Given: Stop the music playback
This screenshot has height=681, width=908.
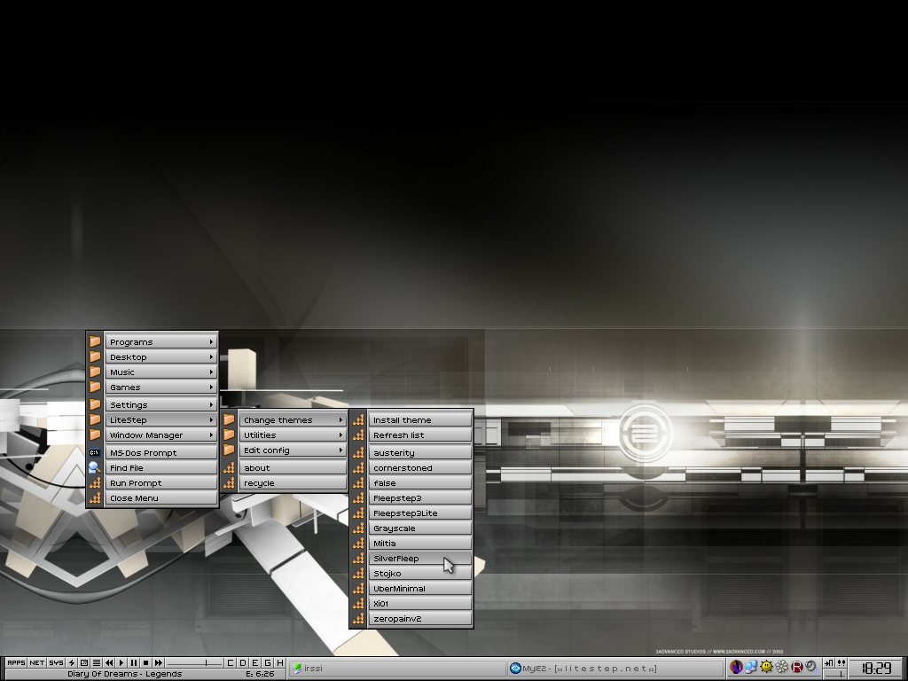Looking at the screenshot, I should coord(146,662).
